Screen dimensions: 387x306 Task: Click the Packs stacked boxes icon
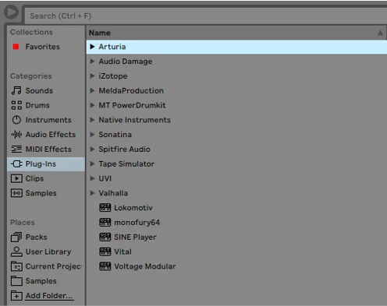click(16, 237)
